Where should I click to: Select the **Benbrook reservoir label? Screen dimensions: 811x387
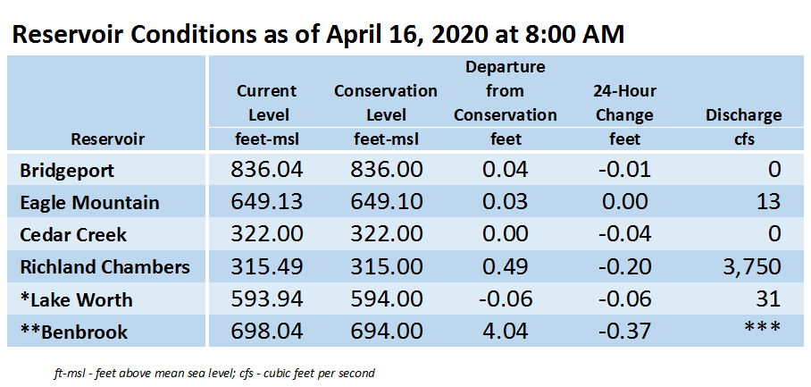point(73,332)
